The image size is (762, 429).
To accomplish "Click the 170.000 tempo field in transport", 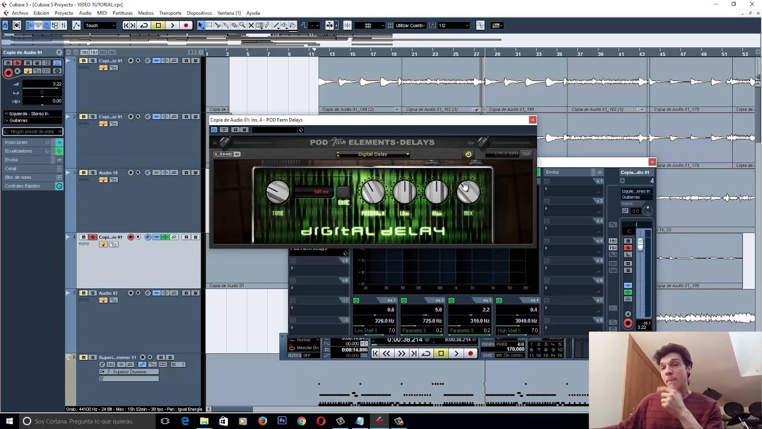I will [516, 350].
